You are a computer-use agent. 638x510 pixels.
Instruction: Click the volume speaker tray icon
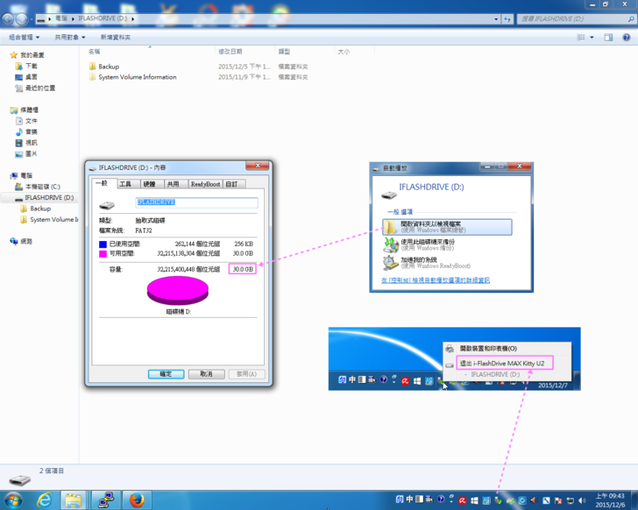[x=580, y=500]
